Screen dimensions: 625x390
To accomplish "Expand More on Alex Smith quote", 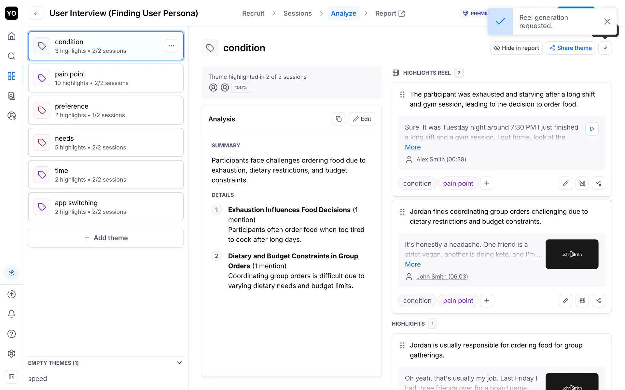I will click(x=412, y=147).
